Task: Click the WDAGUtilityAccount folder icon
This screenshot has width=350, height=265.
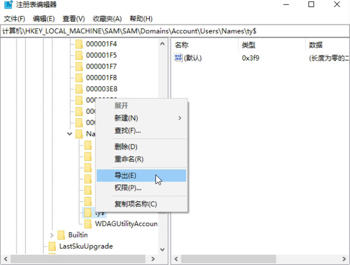Action: pos(88,224)
